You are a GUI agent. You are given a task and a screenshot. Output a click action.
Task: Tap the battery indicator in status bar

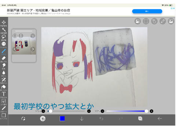[171, 5]
